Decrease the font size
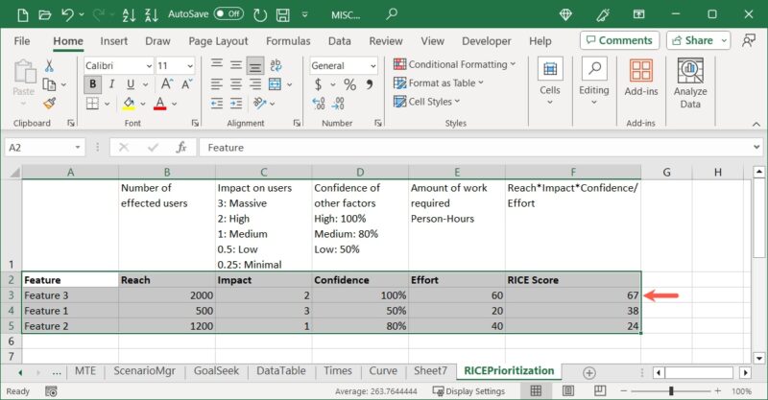Viewport: 768px width, 400px height. tap(187, 84)
